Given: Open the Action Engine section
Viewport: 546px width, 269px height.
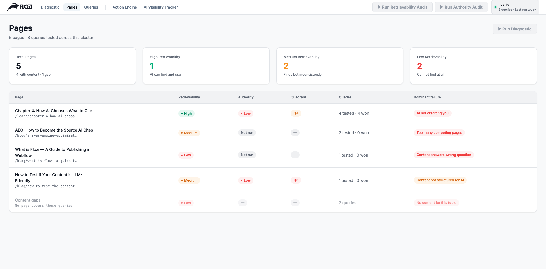Looking at the screenshot, I should (125, 7).
